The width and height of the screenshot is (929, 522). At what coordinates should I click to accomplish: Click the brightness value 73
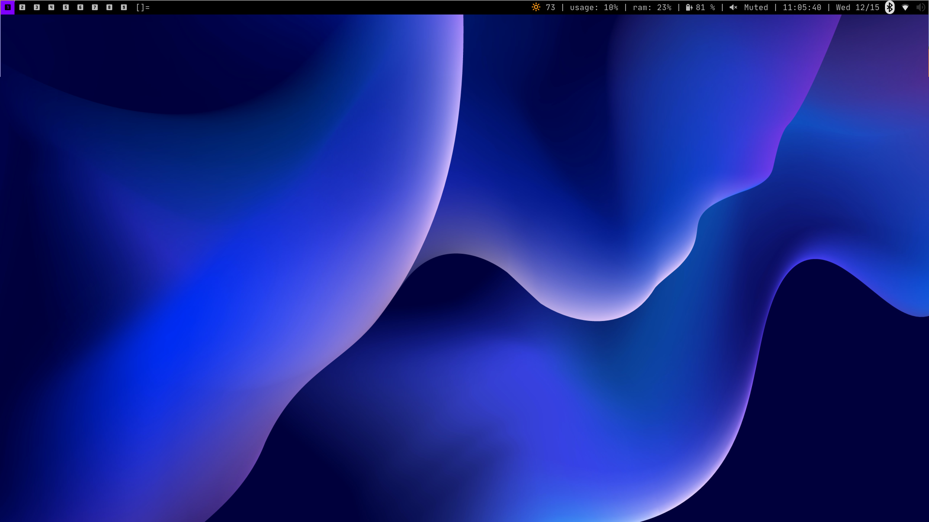[551, 7]
